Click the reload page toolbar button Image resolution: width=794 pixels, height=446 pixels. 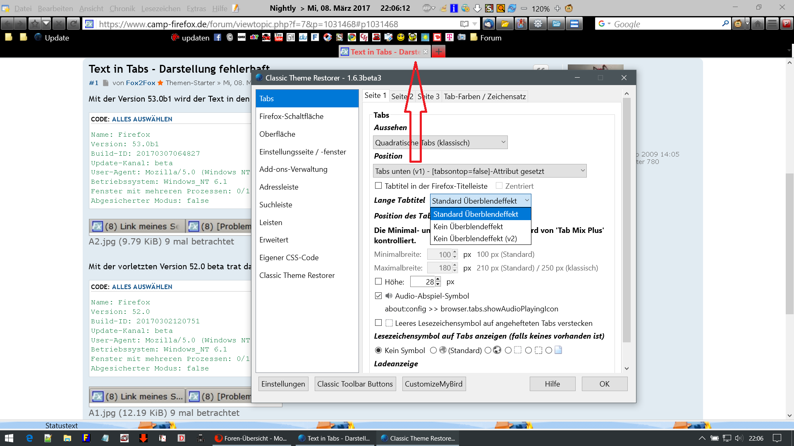pos(73,24)
